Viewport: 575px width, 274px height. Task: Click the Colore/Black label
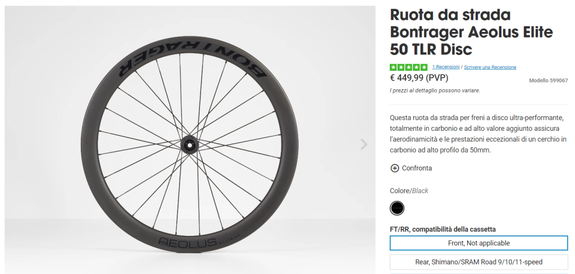(409, 191)
